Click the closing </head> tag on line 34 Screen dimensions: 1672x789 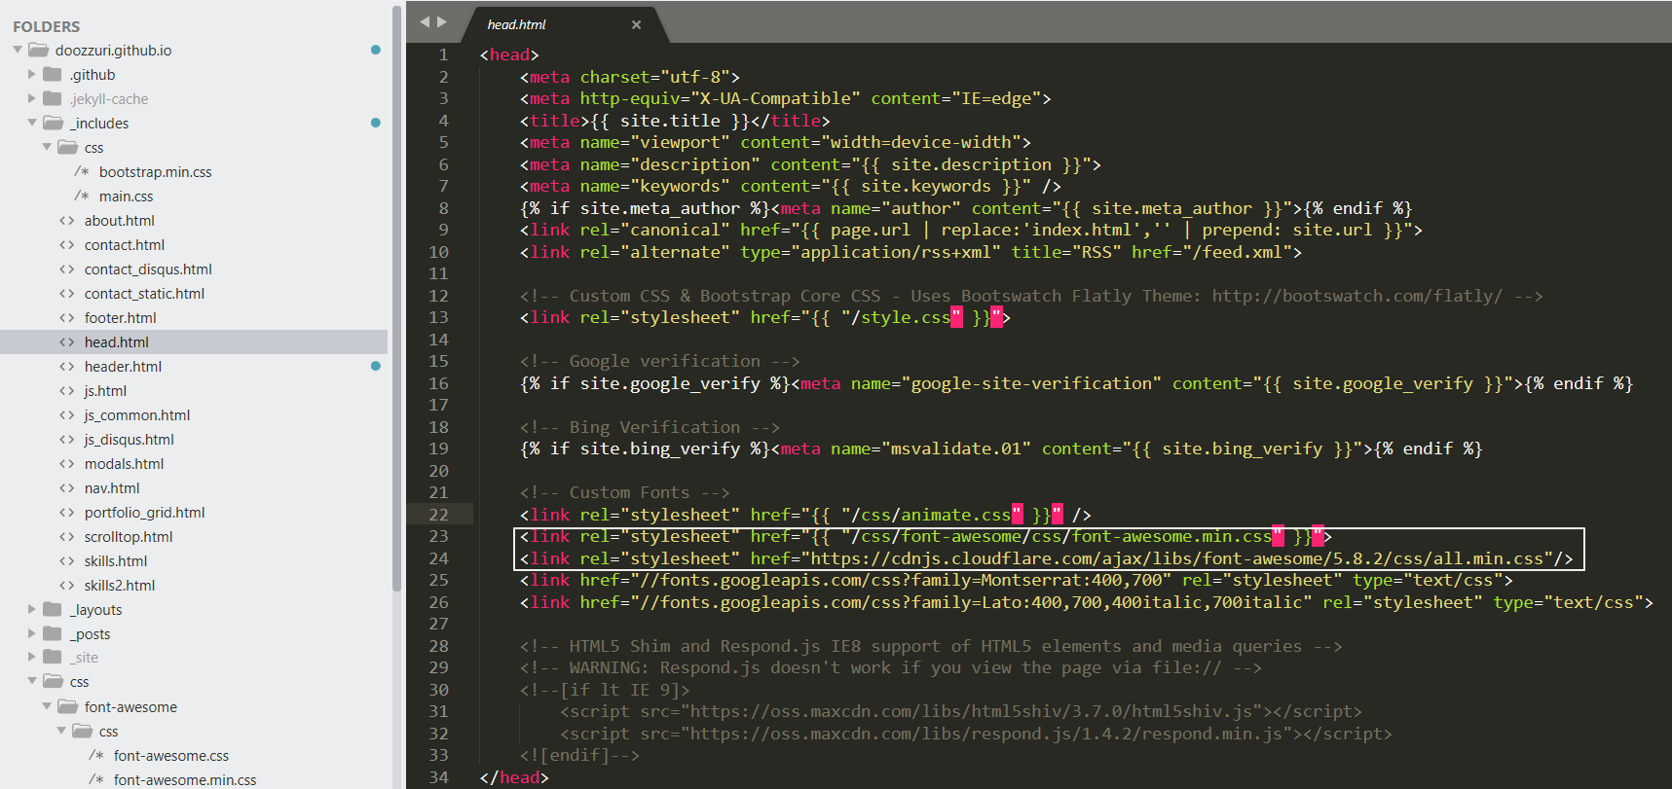coord(514,777)
